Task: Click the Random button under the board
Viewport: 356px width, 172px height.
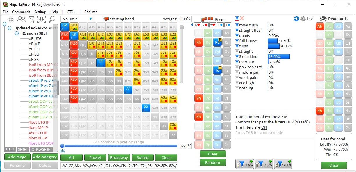Action: pos(212,162)
